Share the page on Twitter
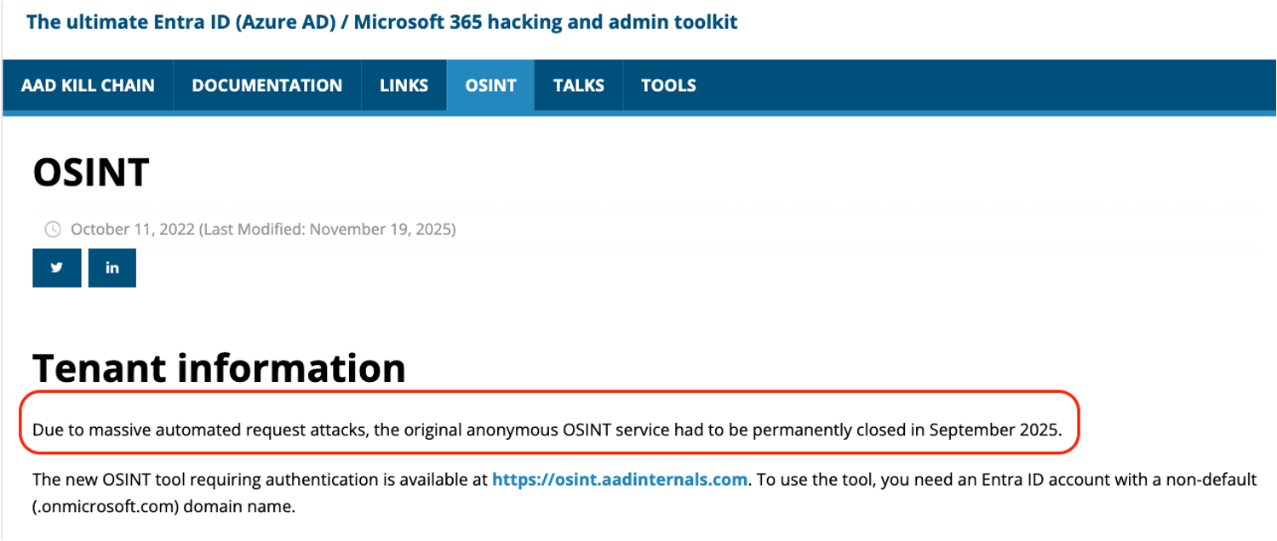The width and height of the screenshot is (1277, 541). coord(57,267)
